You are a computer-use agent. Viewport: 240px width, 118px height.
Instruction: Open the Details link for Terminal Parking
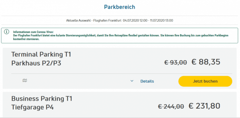coord(147,81)
